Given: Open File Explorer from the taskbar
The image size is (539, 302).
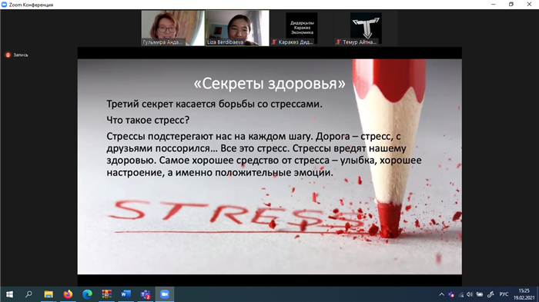Looking at the screenshot, I should [x=49, y=294].
